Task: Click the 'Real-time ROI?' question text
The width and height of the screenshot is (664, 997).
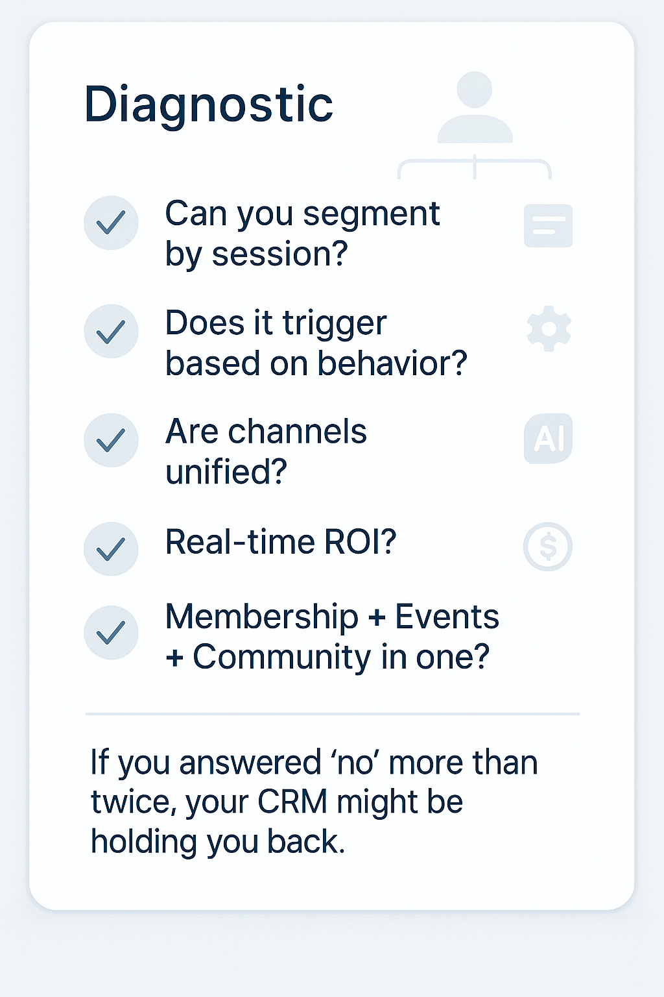Action: 281,542
